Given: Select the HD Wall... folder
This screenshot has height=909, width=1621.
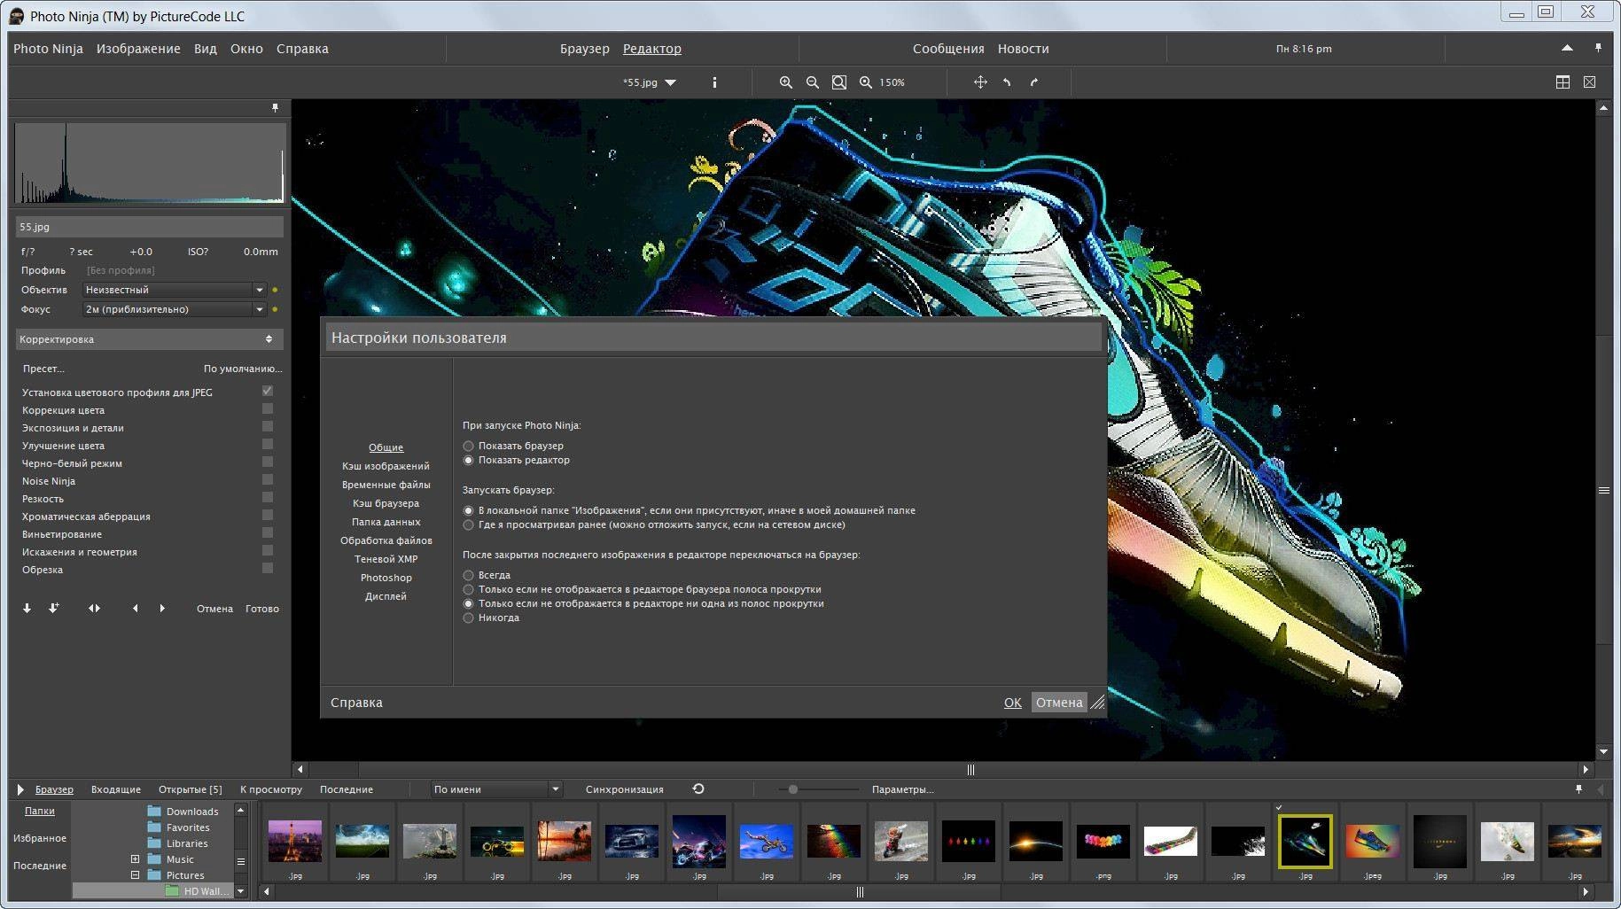Looking at the screenshot, I should point(206,891).
